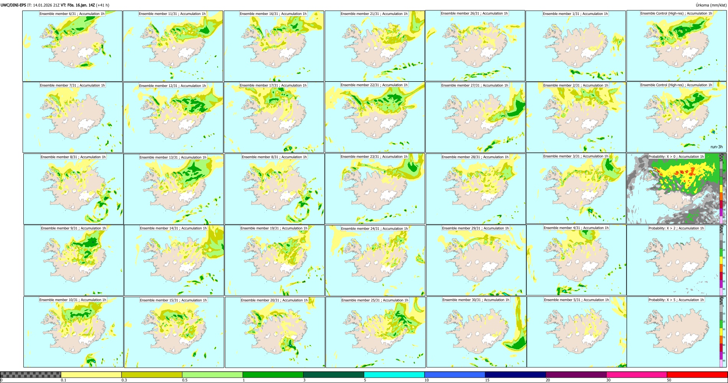Click the checkered grey 0–0.1 legend swatch

pyautogui.click(x=31, y=375)
